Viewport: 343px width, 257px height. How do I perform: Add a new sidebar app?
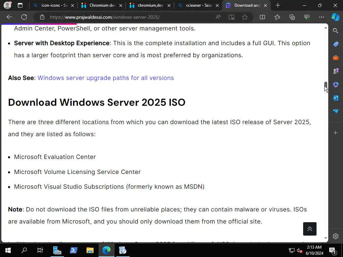[x=336, y=133]
